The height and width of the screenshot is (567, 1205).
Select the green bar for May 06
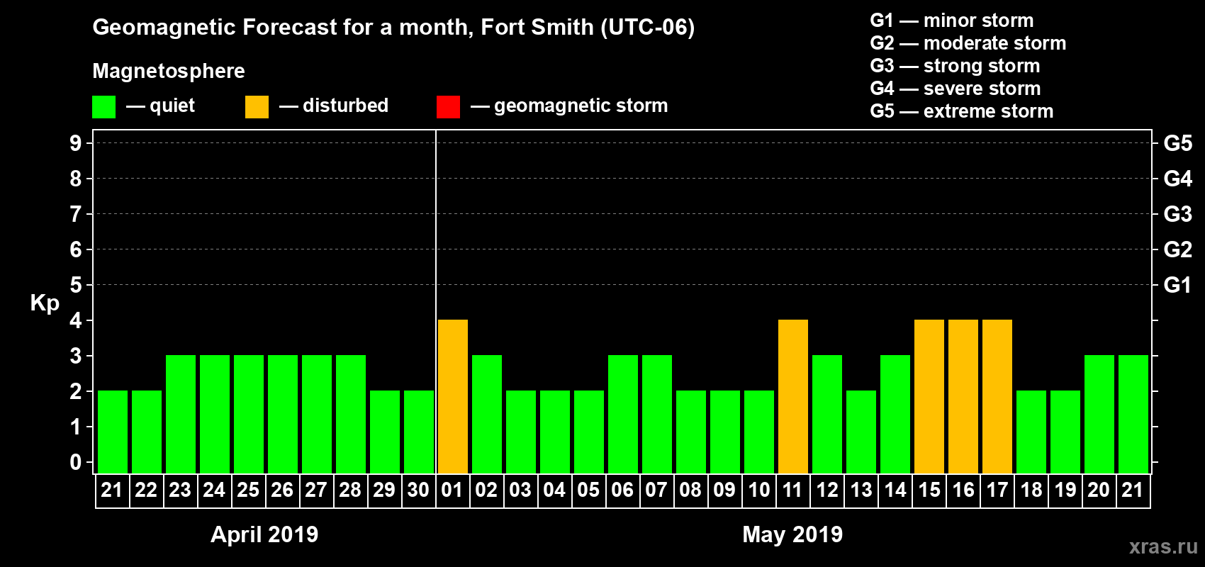click(623, 415)
